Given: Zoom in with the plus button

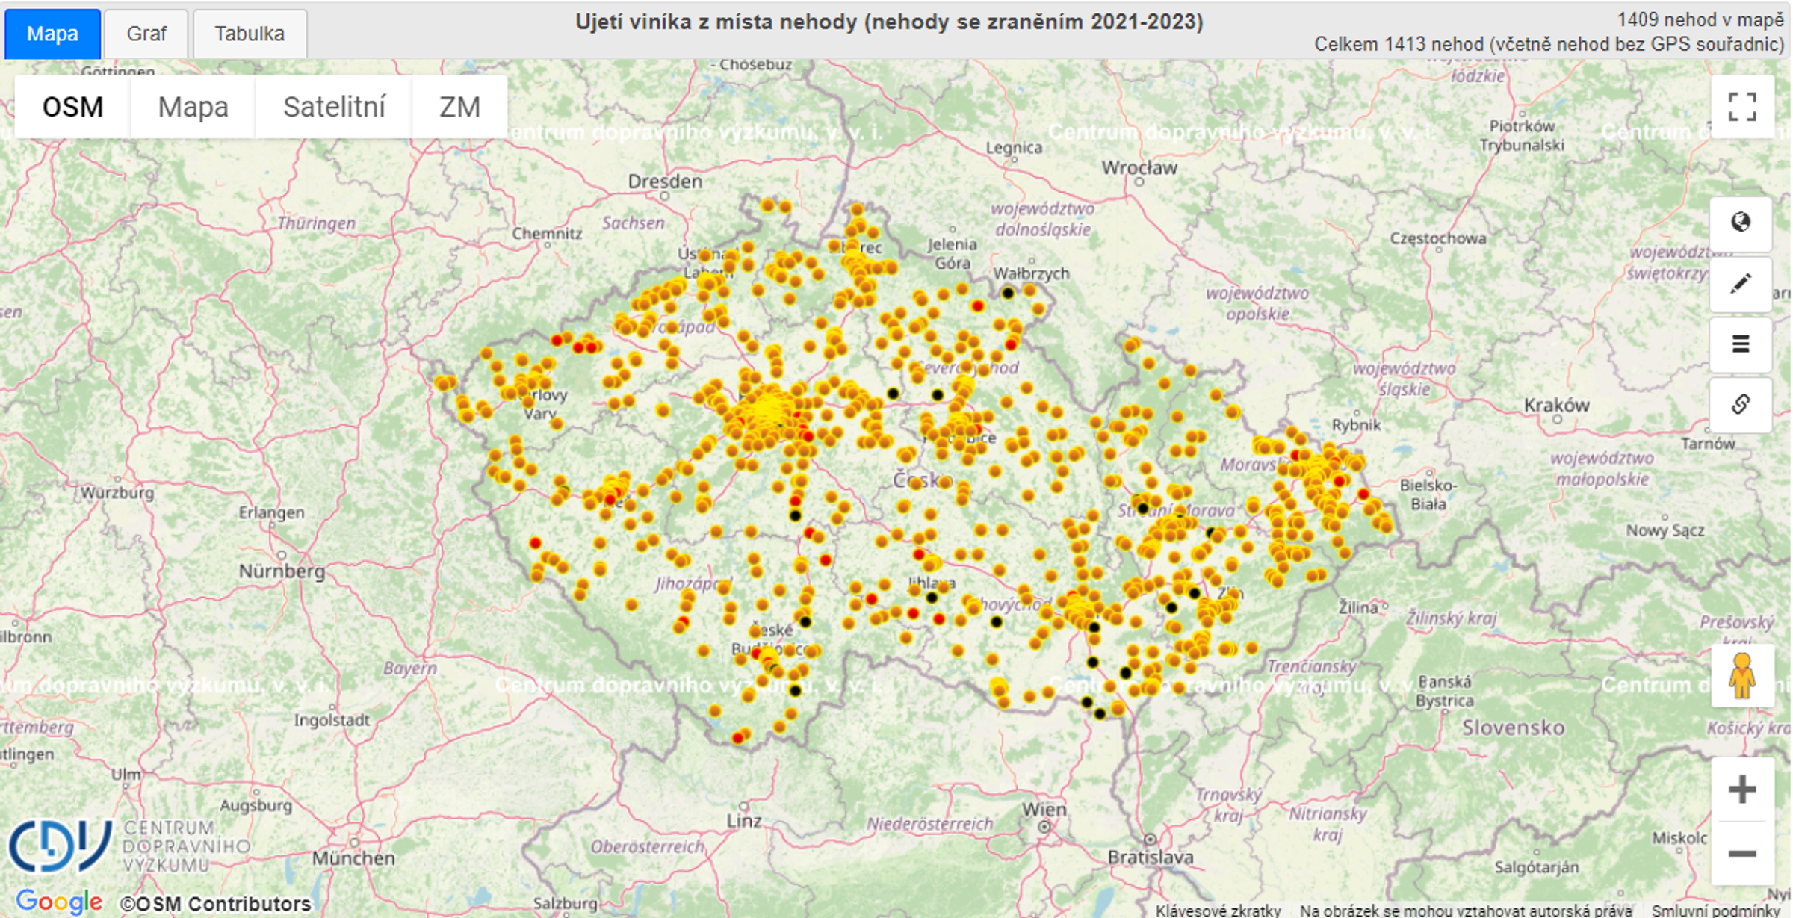Looking at the screenshot, I should (x=1741, y=790).
